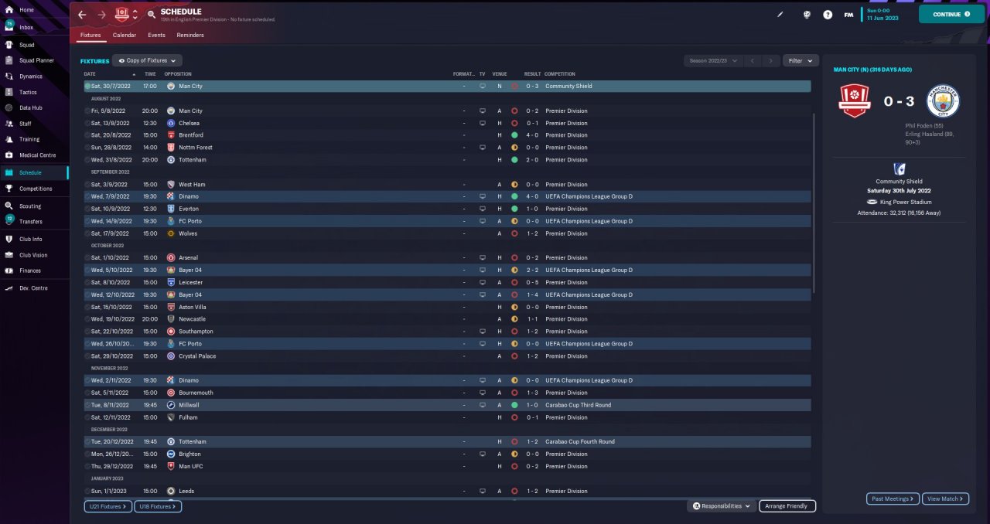
Task: Click the globe icon in the top bar
Action: (x=807, y=14)
